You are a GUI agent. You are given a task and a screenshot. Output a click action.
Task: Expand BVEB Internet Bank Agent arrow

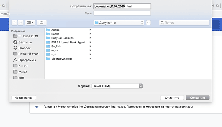90,42
